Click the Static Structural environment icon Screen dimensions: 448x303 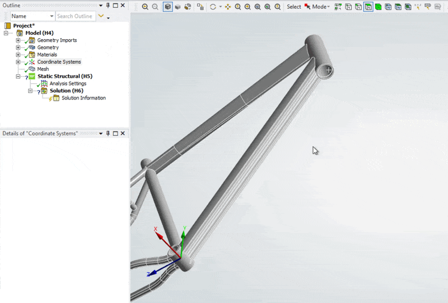(x=32, y=77)
